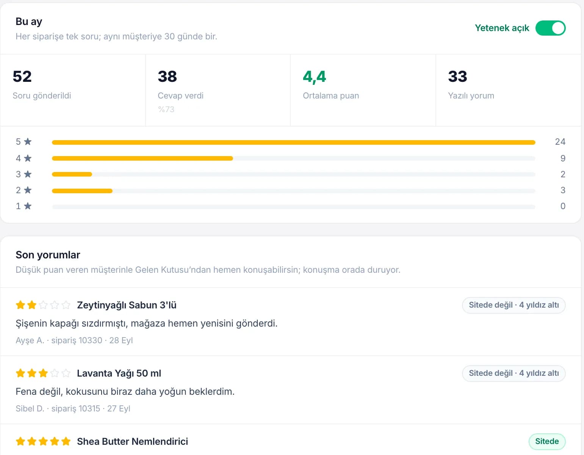Click the Son yorumlar heading
The height and width of the screenshot is (455, 584).
[x=48, y=255]
